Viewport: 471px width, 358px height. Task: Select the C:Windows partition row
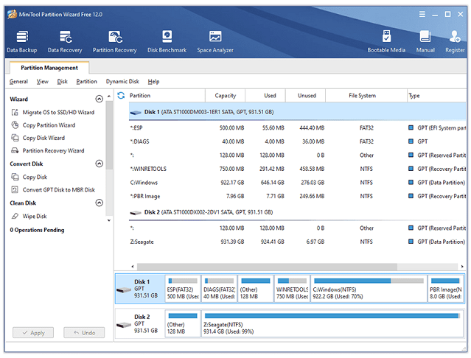pos(297,182)
